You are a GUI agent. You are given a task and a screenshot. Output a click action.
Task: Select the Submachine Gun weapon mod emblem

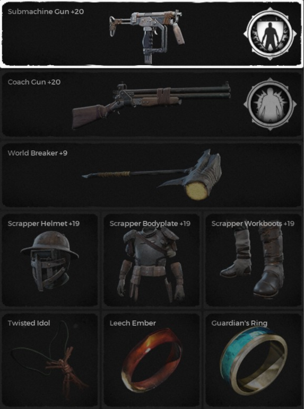coord(270,34)
